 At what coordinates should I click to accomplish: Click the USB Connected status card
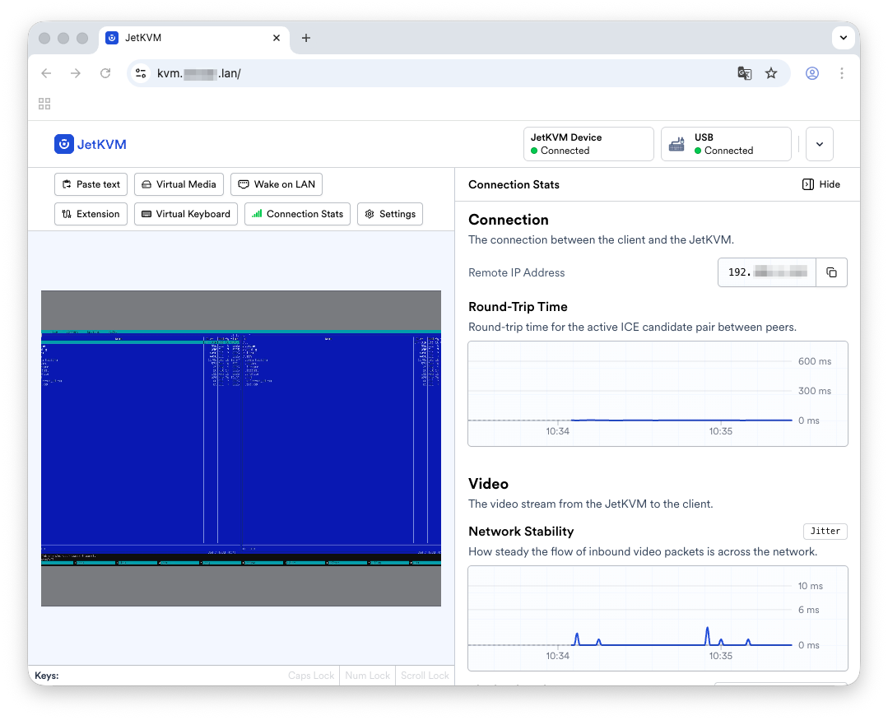(x=726, y=144)
